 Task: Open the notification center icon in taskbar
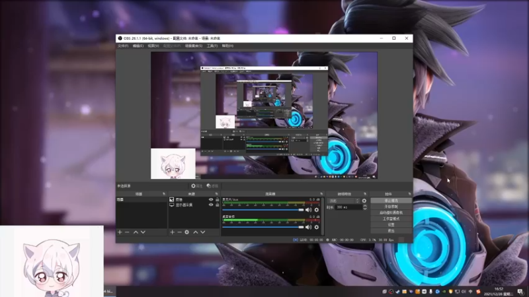pyautogui.click(x=520, y=292)
